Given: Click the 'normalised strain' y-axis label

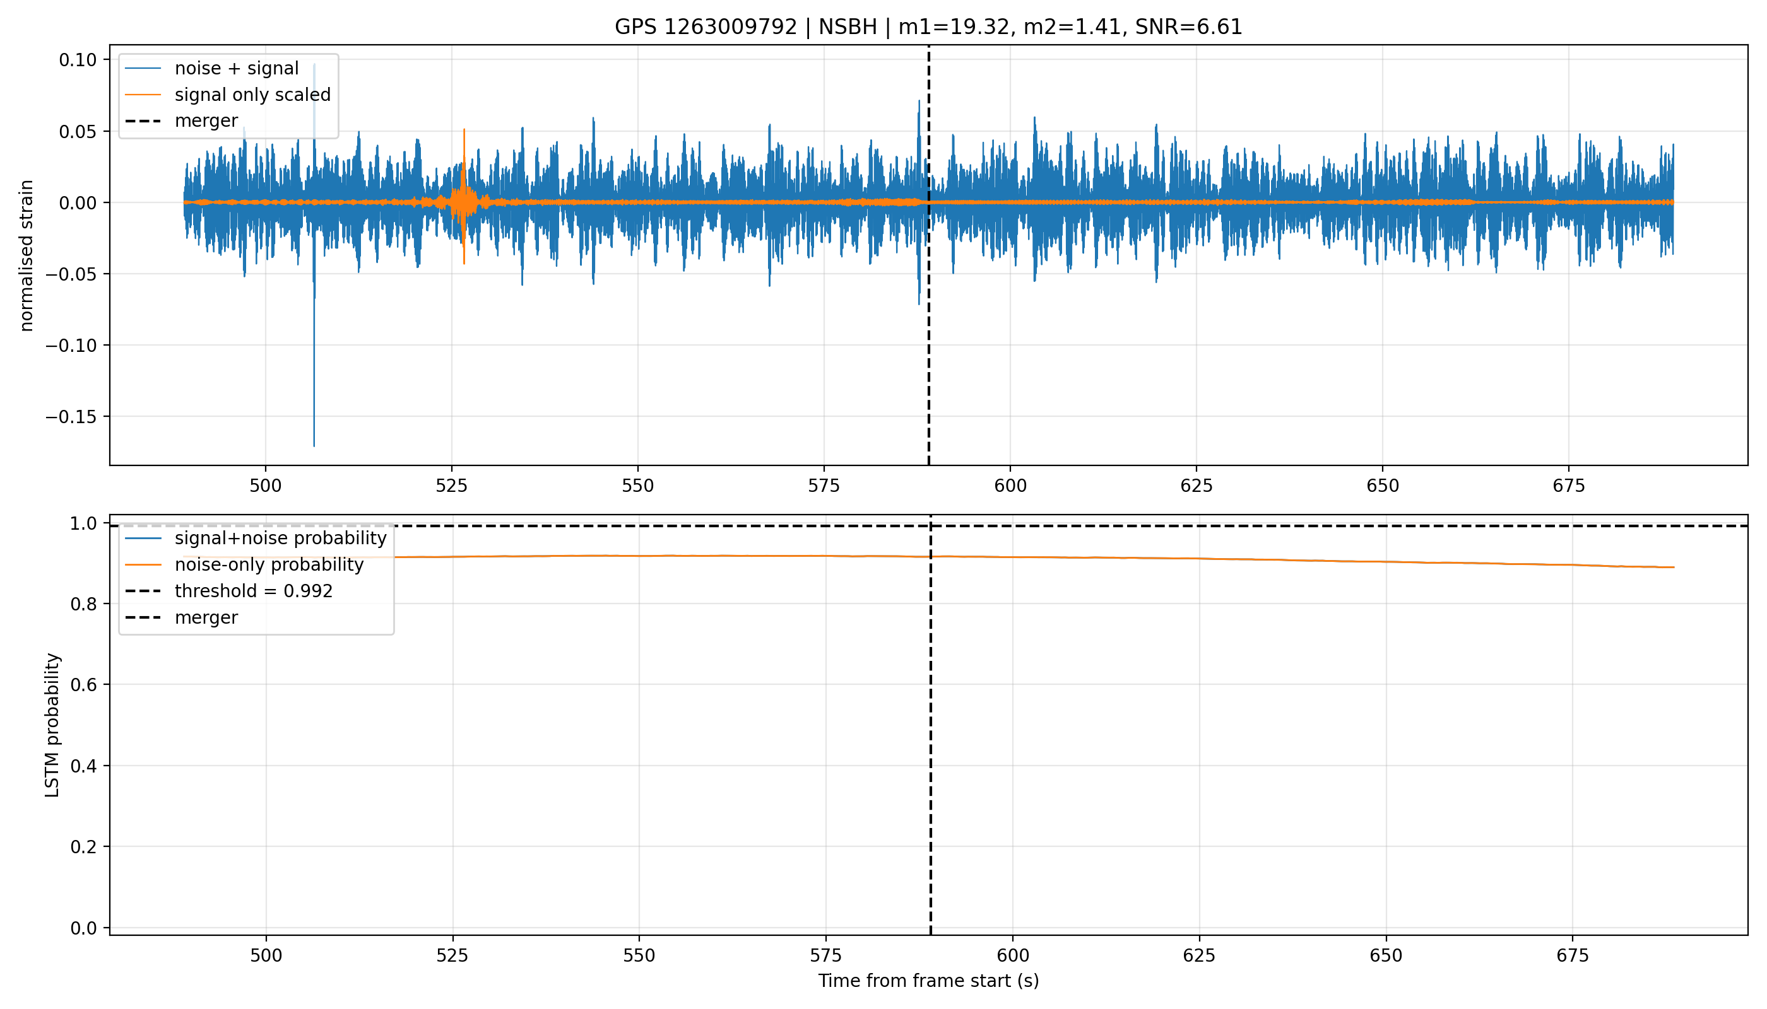Looking at the screenshot, I should (x=27, y=255).
